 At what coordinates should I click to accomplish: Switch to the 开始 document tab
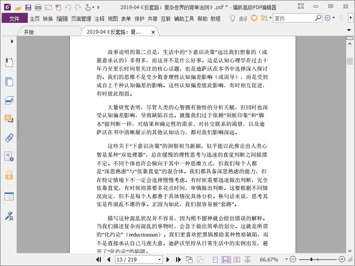tap(29, 32)
